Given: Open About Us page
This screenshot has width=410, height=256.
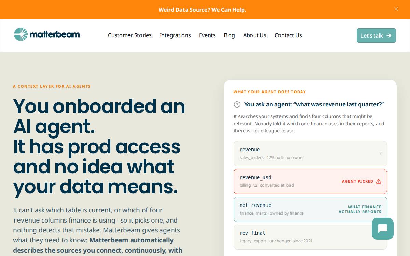Looking at the screenshot, I should [255, 35].
